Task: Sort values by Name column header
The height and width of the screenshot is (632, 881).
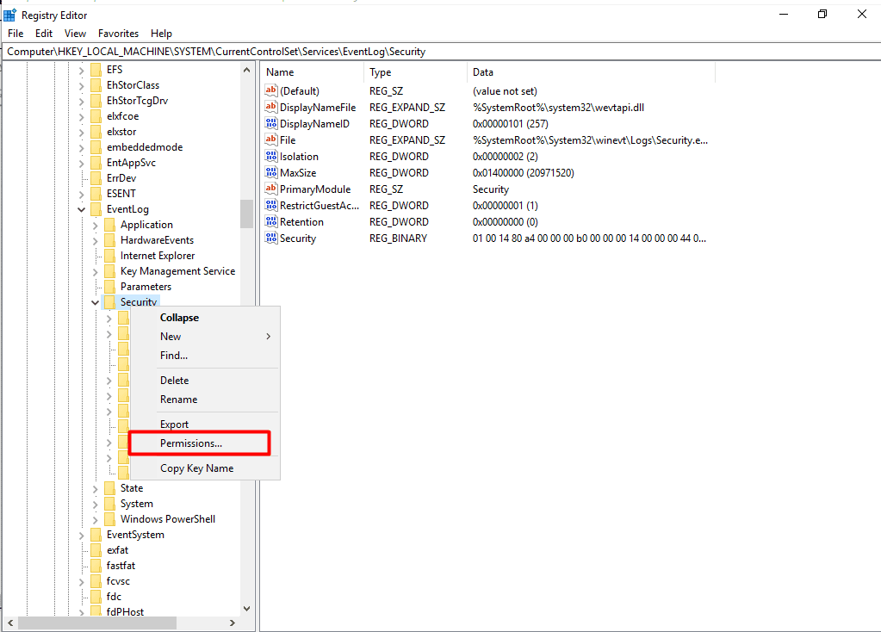Action: click(312, 72)
